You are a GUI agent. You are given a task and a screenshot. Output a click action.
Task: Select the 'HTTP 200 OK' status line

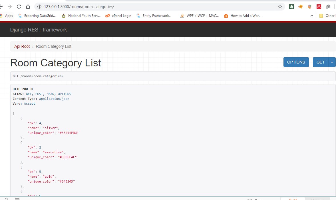[23, 89]
